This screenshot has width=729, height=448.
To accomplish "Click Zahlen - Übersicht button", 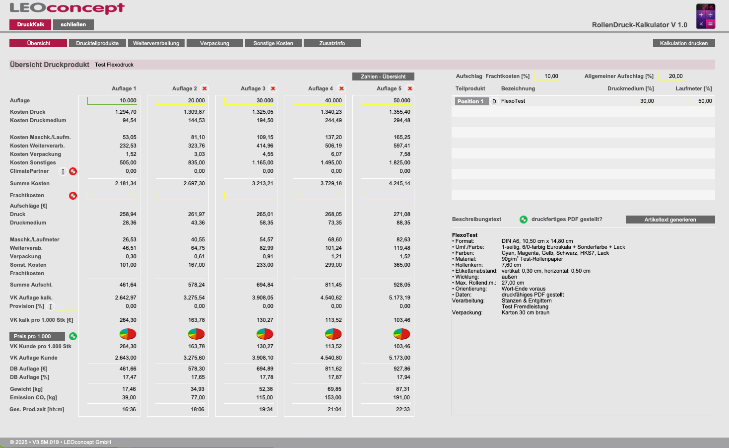I will (383, 76).
